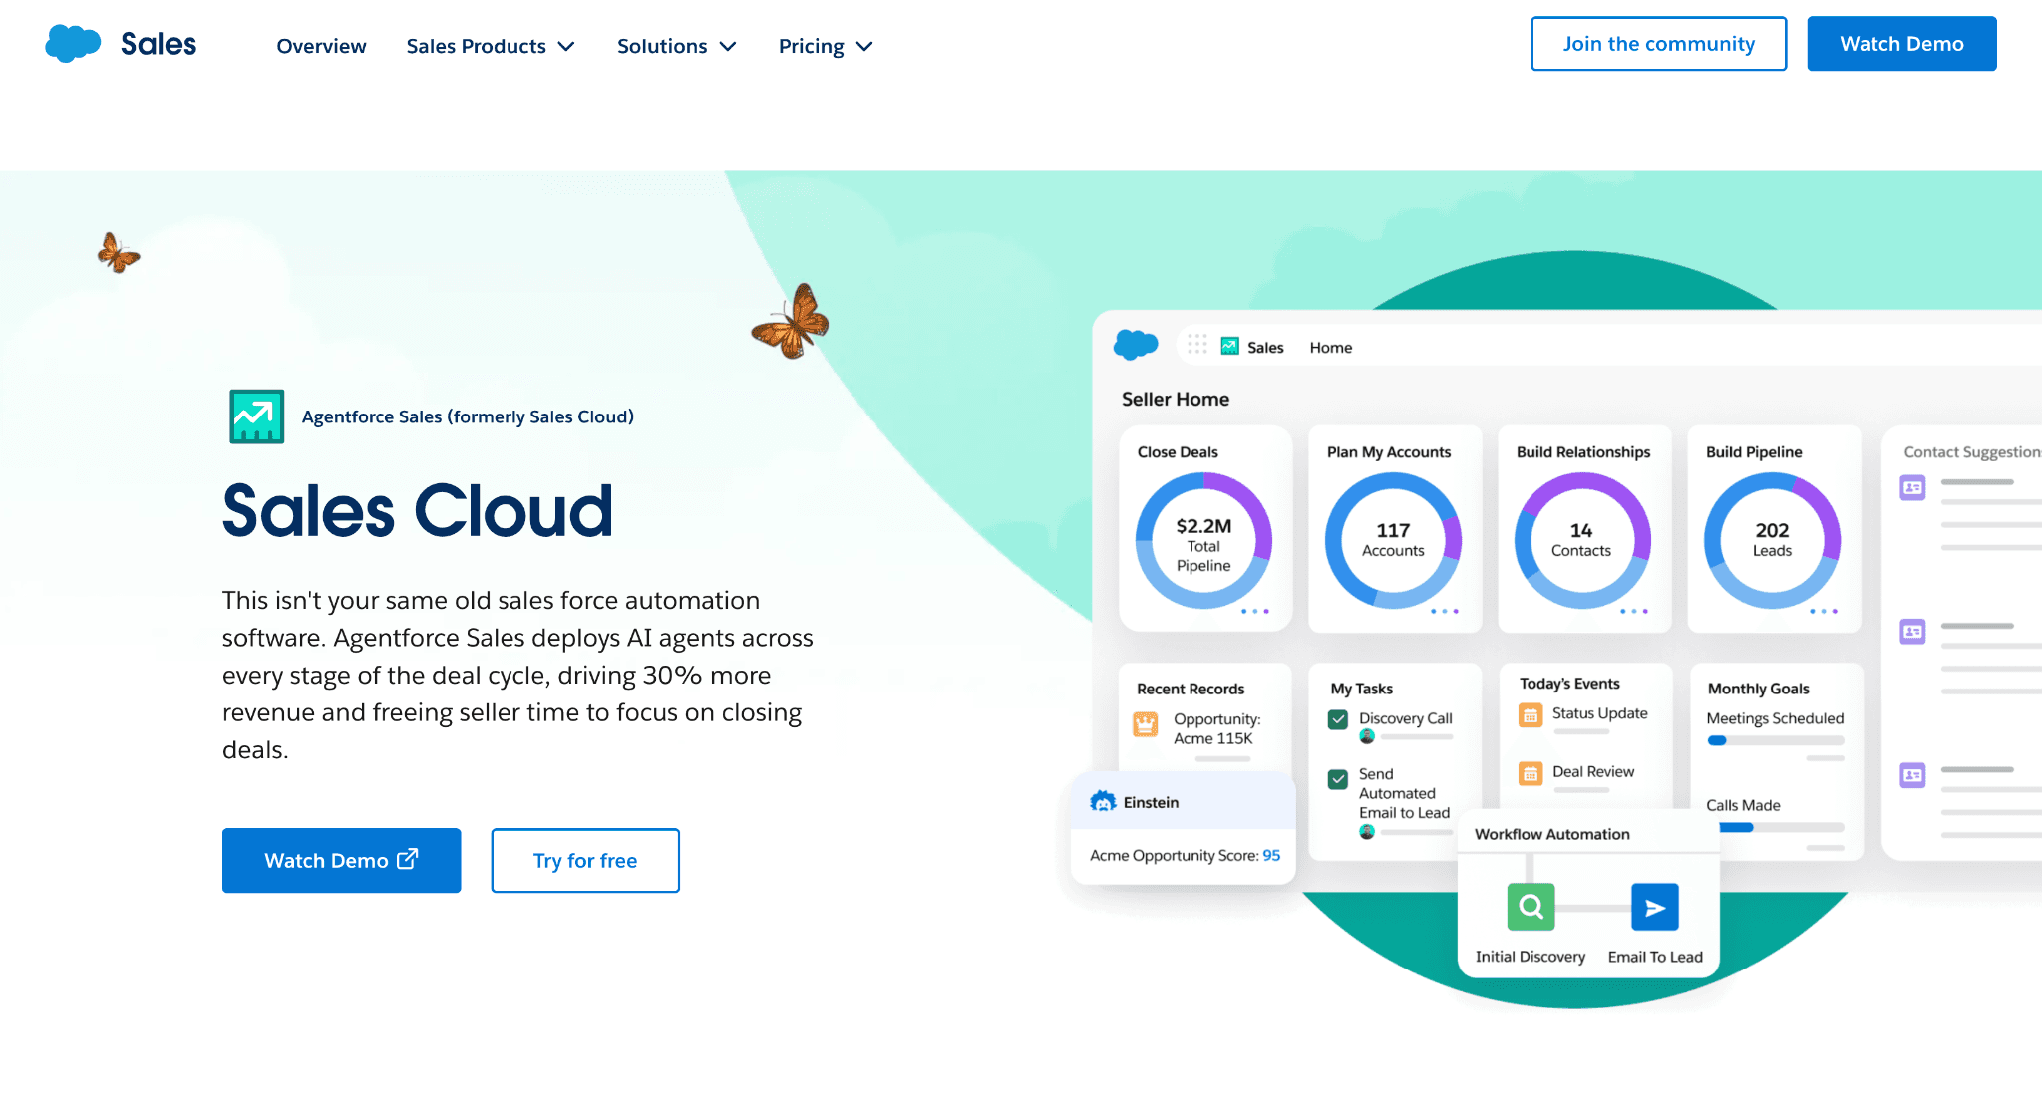Click the calendar icon beside Deal Review

pyautogui.click(x=1531, y=772)
